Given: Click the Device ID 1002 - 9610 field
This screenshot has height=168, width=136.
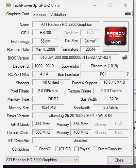Looking at the screenshot, I should [x=44, y=66].
